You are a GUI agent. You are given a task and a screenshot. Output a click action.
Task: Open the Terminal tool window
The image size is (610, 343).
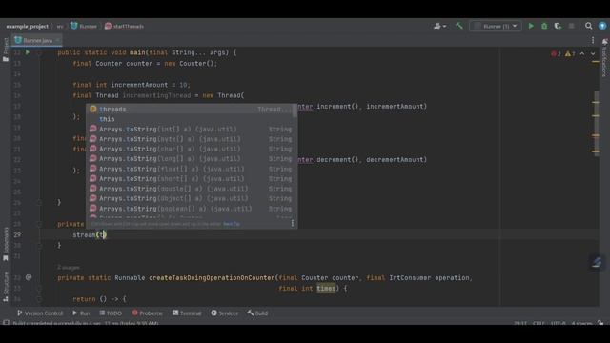click(x=187, y=313)
